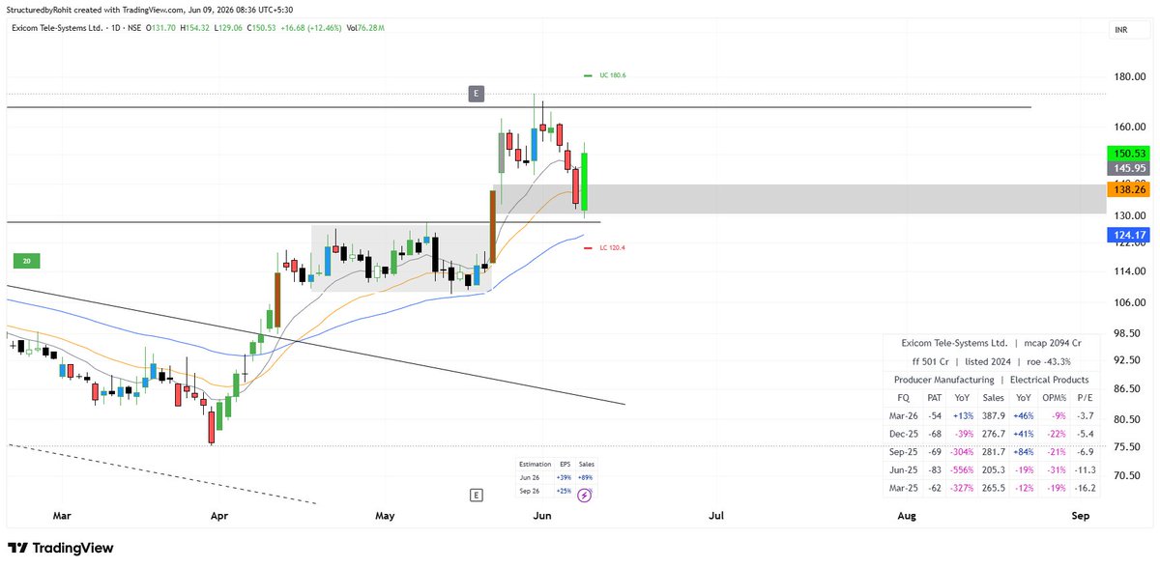Click the Mar-26 quarter row label
The width and height of the screenshot is (1160, 568).
coord(903,415)
